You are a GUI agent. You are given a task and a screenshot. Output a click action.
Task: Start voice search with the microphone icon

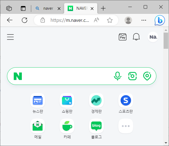(118, 76)
